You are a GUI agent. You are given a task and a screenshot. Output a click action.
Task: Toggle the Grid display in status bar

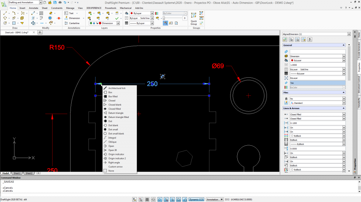point(147,199)
